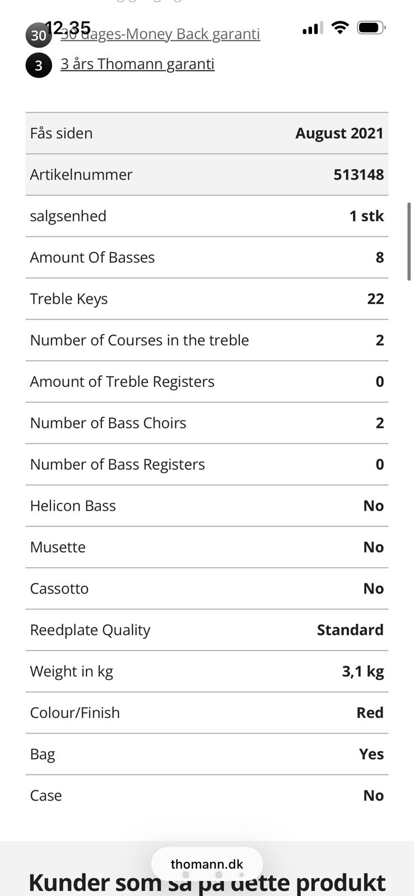Tap the 12.35 clock in status bar
Viewport: 414px width, 896px height.
tap(68, 27)
